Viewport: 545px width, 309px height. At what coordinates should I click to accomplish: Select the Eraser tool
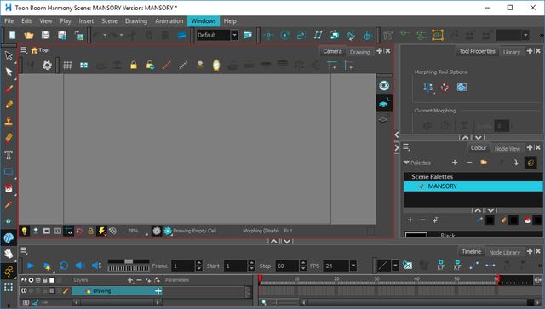[x=9, y=138]
